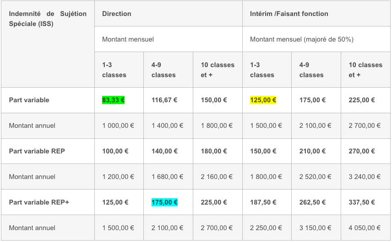Viewport: 392px width, 242px height.
Task: Select the 2 250,00 € annual amount
Action: [266, 228]
